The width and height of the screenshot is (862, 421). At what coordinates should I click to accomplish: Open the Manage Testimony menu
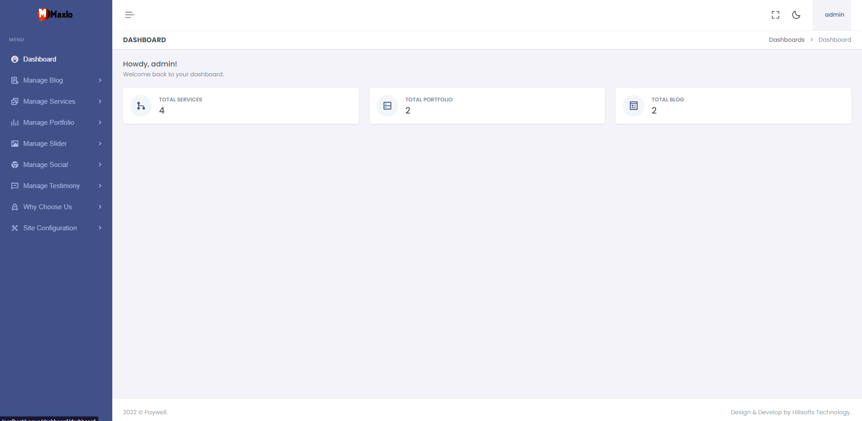(x=56, y=186)
